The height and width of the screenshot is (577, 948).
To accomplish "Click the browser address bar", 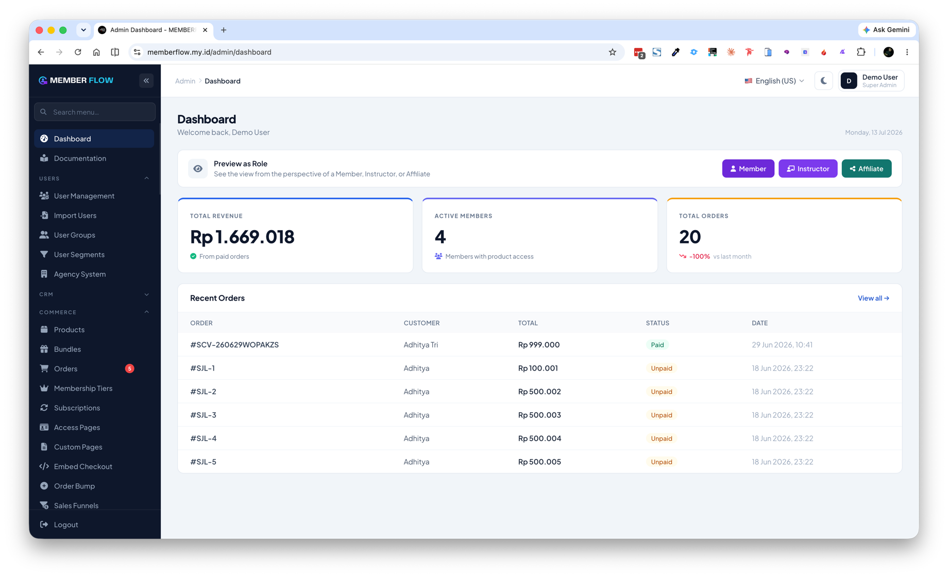I will tap(375, 52).
